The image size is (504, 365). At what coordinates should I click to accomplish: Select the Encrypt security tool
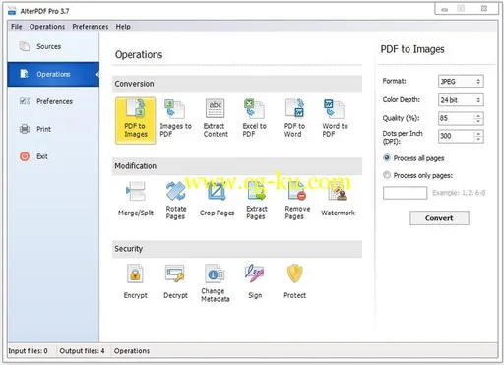135,281
